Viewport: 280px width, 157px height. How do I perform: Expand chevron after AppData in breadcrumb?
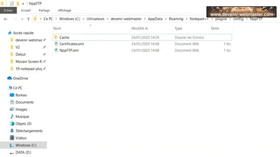click(166, 19)
